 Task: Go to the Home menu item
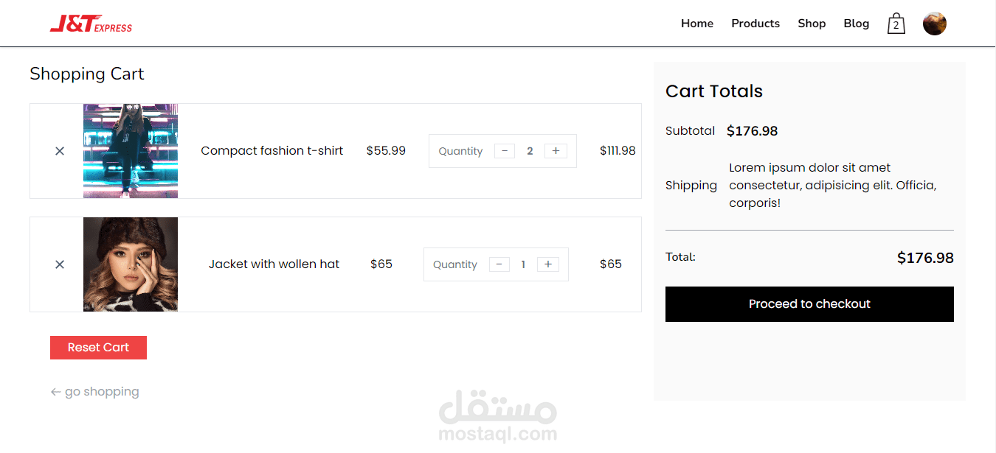pyautogui.click(x=696, y=24)
